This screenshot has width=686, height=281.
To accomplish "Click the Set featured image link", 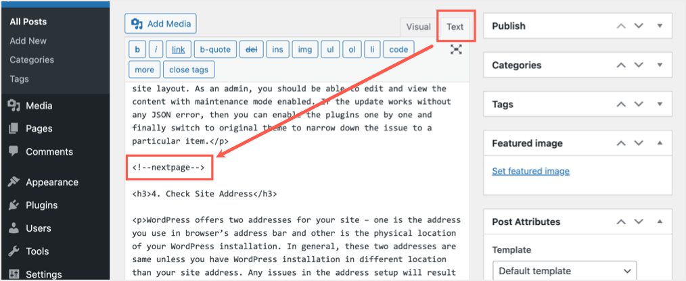I will pyautogui.click(x=530, y=171).
